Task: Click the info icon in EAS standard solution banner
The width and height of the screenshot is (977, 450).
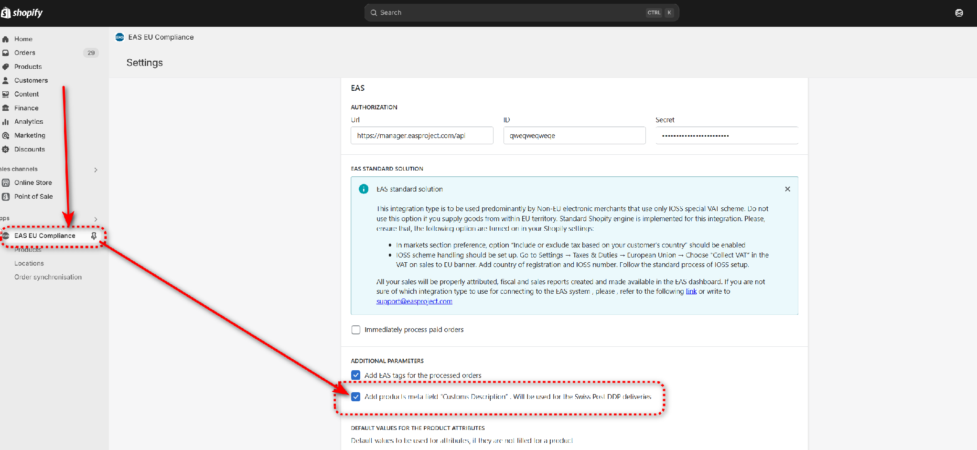Action: pos(364,189)
